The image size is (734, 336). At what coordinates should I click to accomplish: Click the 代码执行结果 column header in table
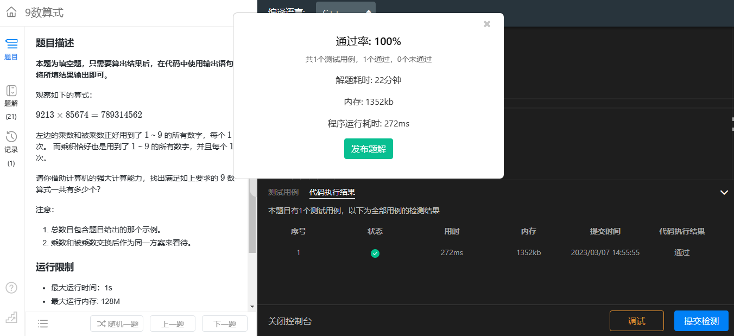[x=682, y=231]
